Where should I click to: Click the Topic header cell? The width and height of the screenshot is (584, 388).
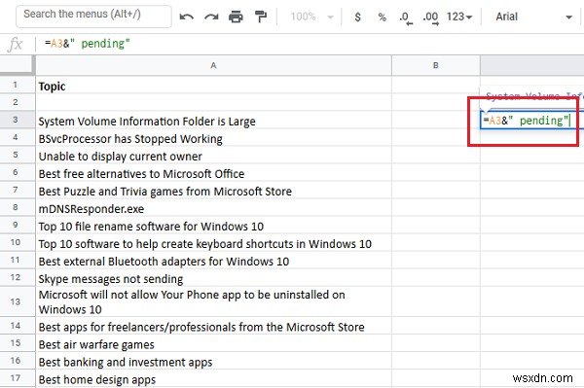click(x=213, y=86)
